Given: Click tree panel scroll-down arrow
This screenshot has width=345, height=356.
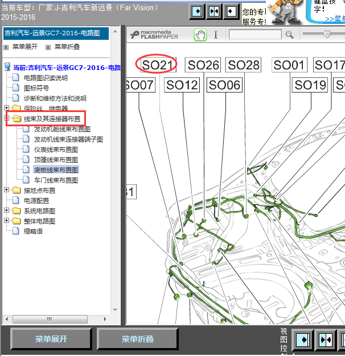Looking at the screenshot, I should point(115,310).
